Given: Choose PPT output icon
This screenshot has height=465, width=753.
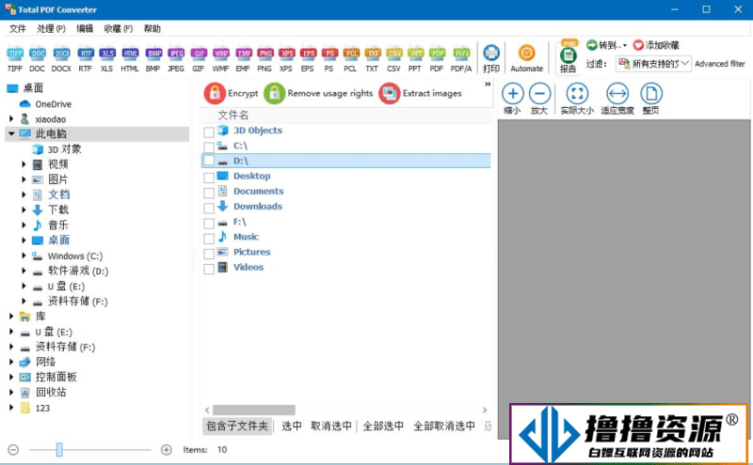Looking at the screenshot, I should pos(415,59).
